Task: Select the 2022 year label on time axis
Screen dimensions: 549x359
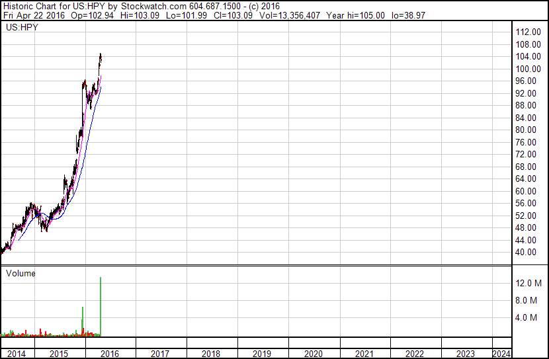Action: 415,354
